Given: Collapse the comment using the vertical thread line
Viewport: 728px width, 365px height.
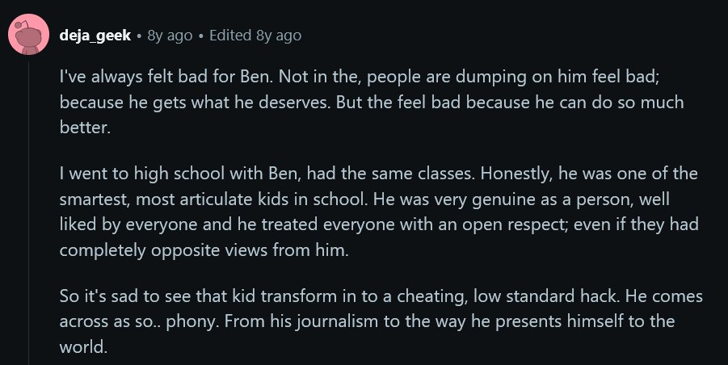Looking at the screenshot, I should pos(29,213).
